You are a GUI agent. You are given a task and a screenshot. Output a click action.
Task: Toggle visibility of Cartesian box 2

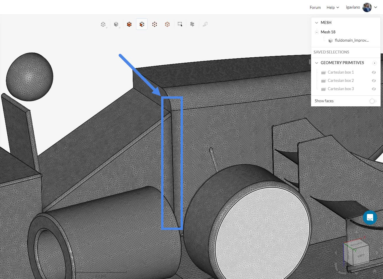tap(374, 81)
